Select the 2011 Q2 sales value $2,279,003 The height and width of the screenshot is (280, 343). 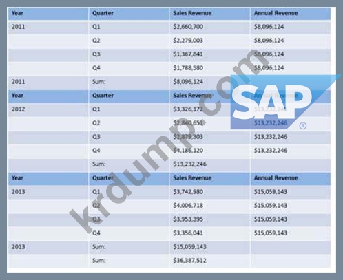[x=188, y=41]
